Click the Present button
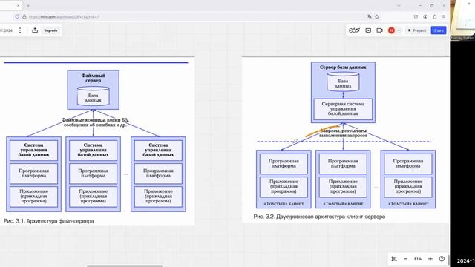Screen dimensions: 475x267 pos(417,30)
